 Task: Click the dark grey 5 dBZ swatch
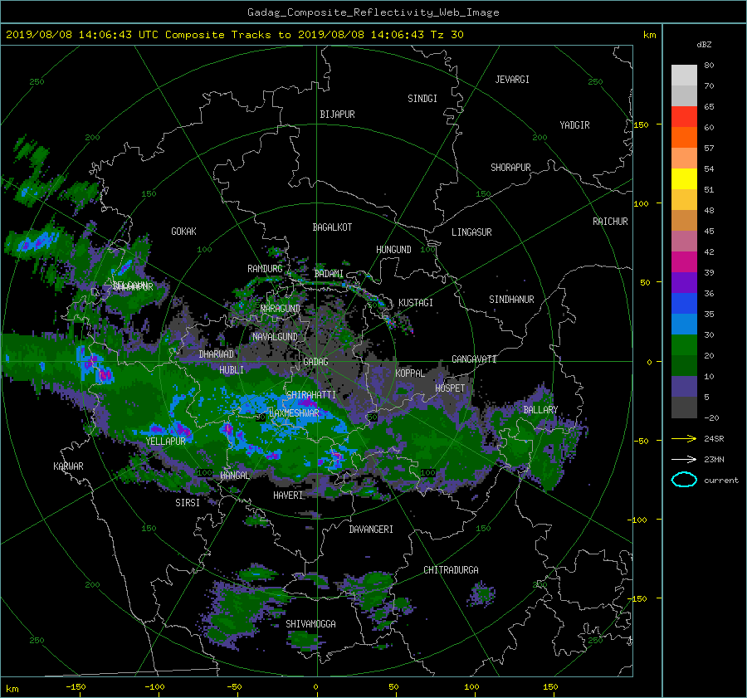pos(684,408)
